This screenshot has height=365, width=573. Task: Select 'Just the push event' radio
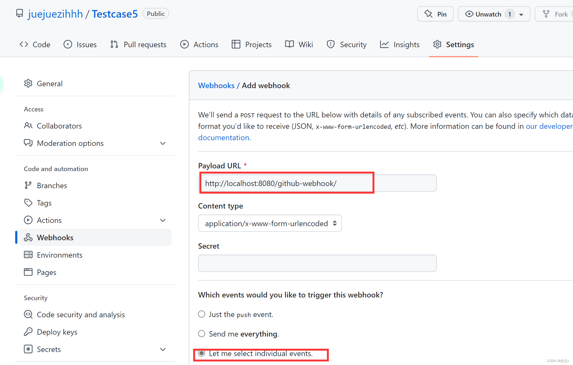(202, 314)
